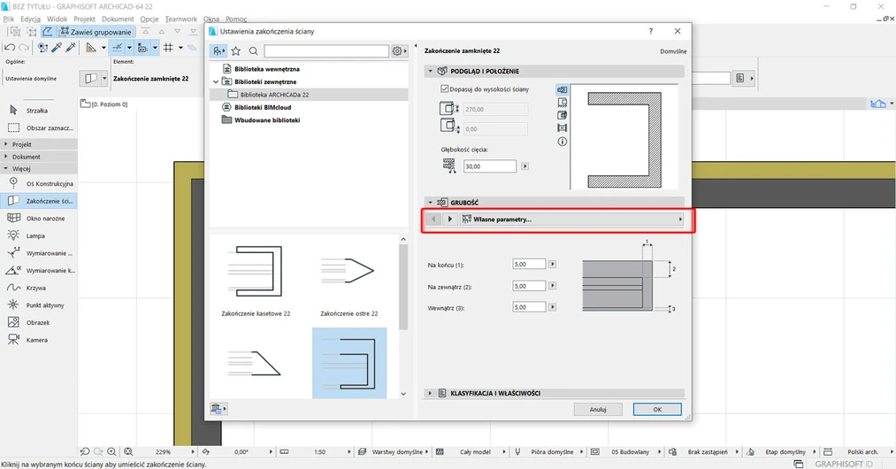Screen dimensions: 896x469
Task: Open the Opcje menu
Action: pos(149,19)
